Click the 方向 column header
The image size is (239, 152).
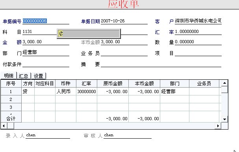click(x=28, y=83)
